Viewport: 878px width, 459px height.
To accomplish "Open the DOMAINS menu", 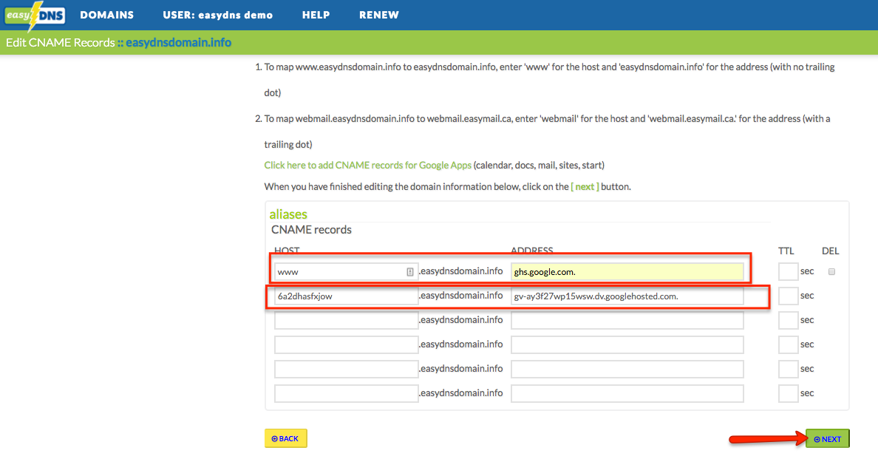I will (107, 15).
